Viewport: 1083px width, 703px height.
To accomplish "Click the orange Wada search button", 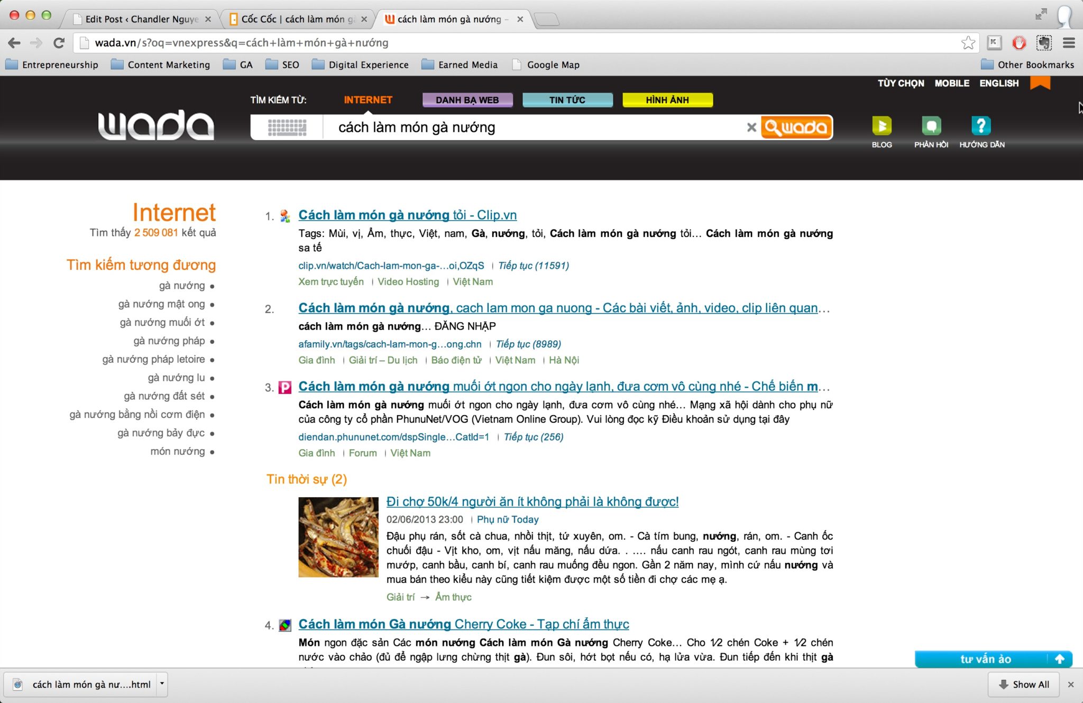I will (x=796, y=127).
